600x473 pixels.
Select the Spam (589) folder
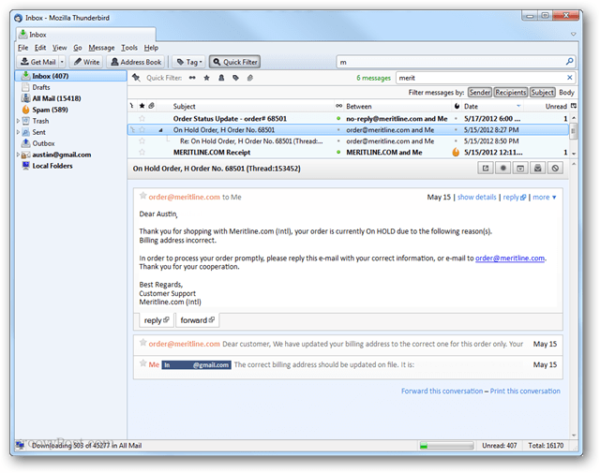[50, 110]
